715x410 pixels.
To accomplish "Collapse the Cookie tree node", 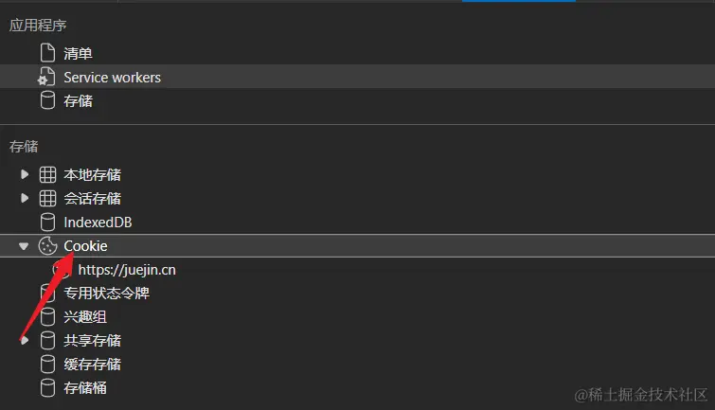I will [x=25, y=246].
